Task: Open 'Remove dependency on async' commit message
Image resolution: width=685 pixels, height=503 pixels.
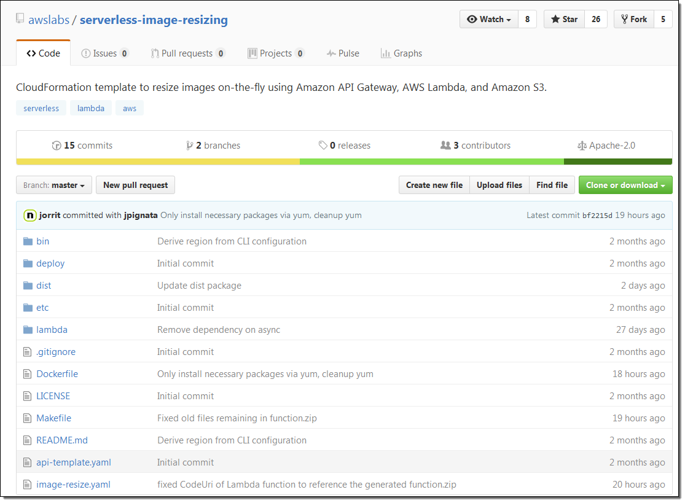Action: [x=219, y=330]
